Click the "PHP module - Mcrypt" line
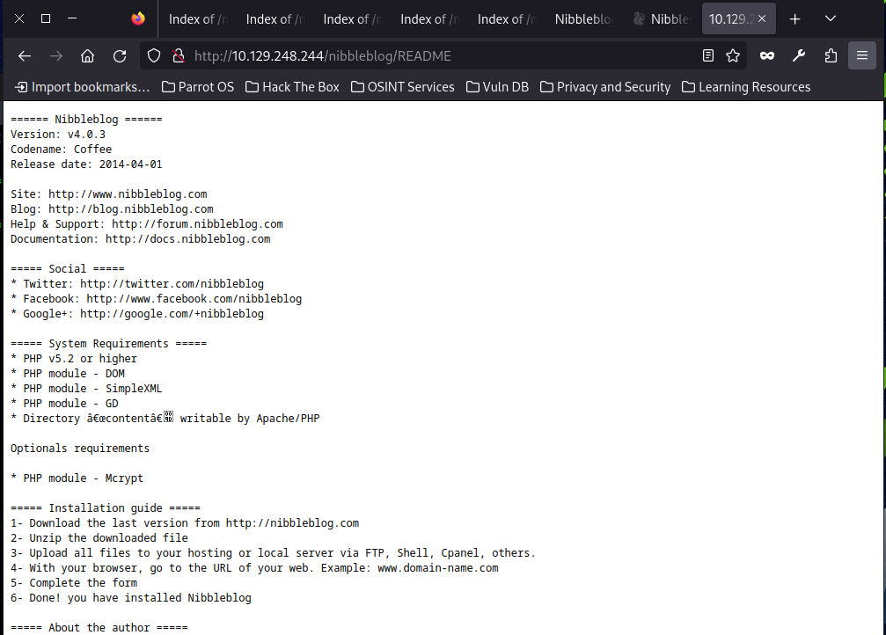The width and height of the screenshot is (886, 635). pos(77,478)
